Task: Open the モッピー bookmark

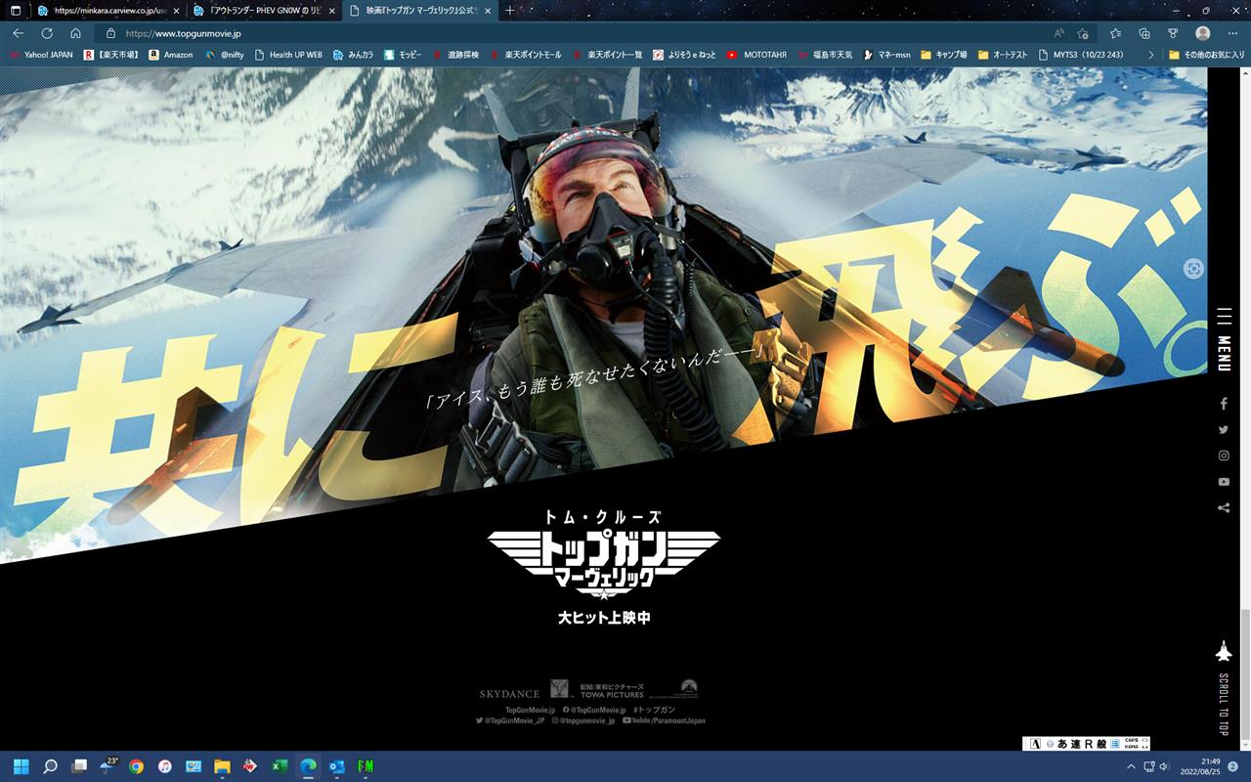Action: (403, 55)
